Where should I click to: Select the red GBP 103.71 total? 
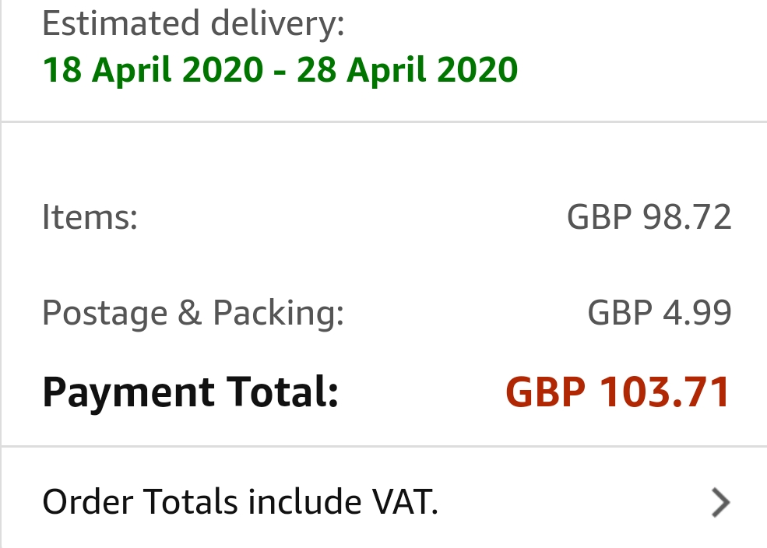click(619, 392)
